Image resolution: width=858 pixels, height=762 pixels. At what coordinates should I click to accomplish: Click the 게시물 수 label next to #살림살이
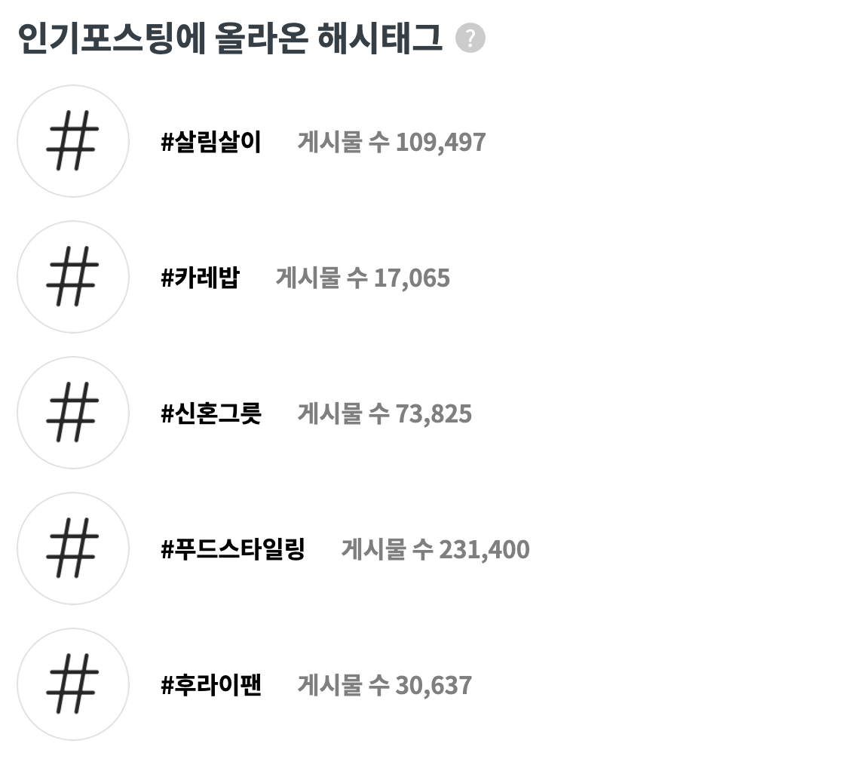[344, 142]
